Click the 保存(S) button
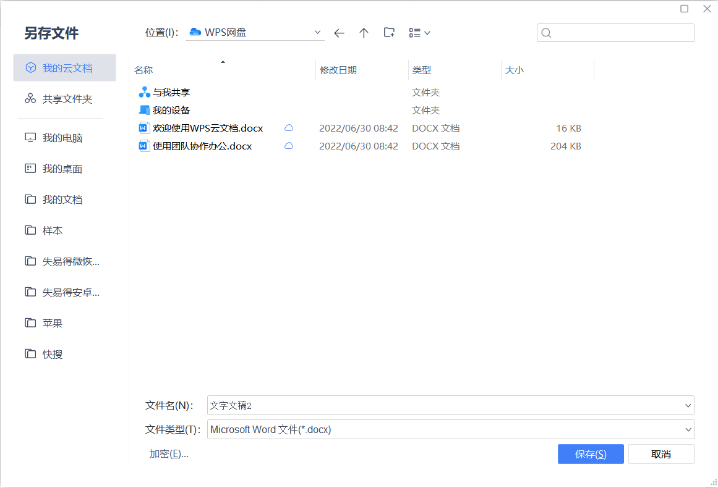Viewport: 718px width, 488px height. pos(591,454)
